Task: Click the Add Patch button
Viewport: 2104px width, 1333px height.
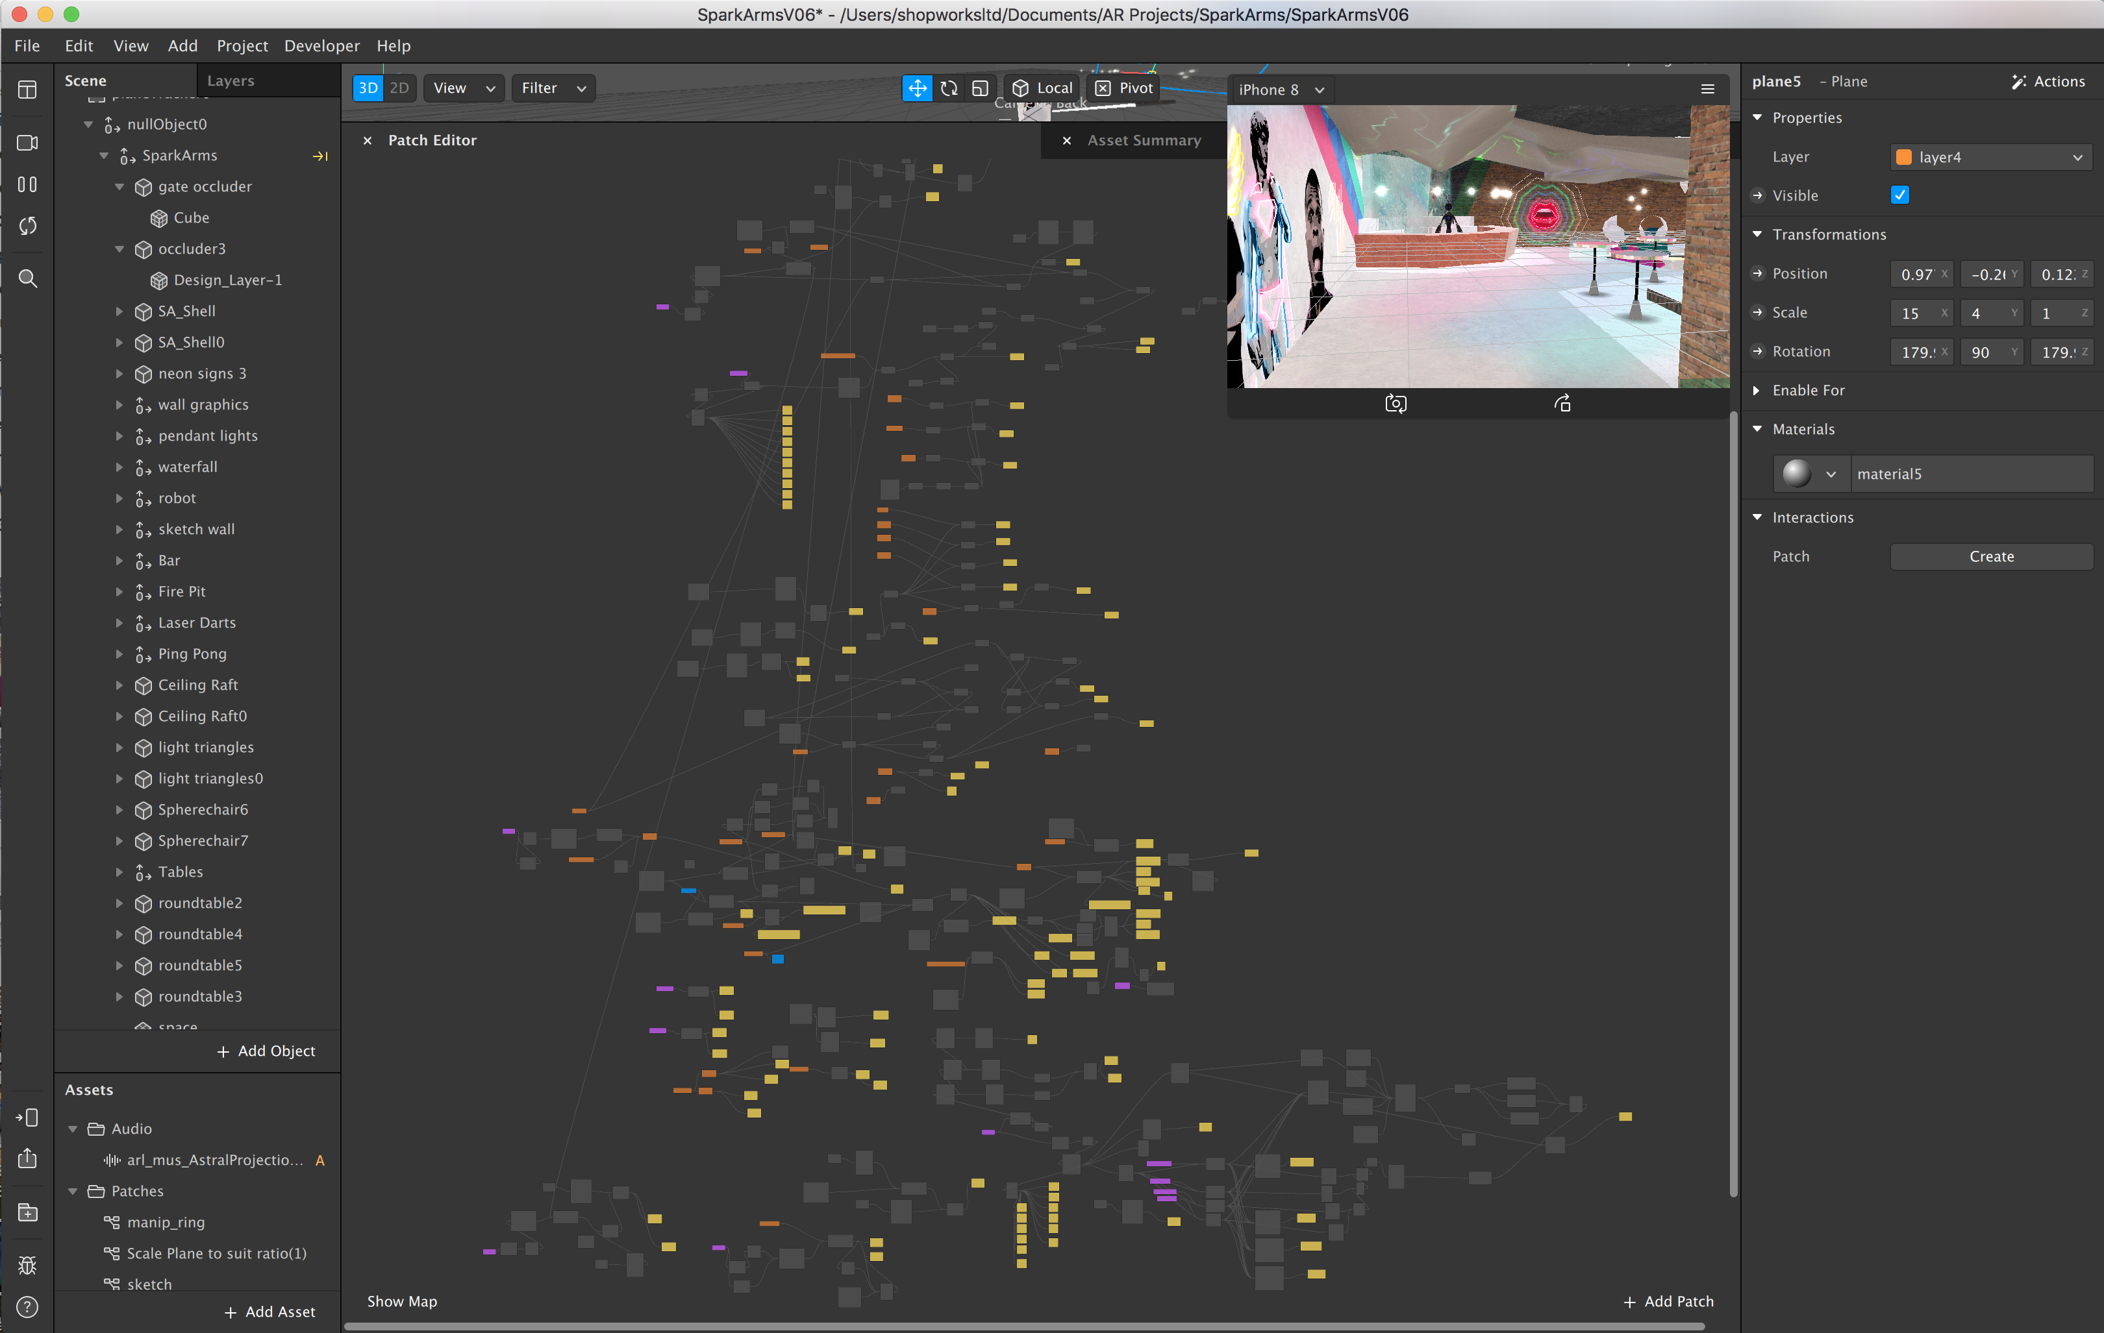Action: pos(1668,1302)
